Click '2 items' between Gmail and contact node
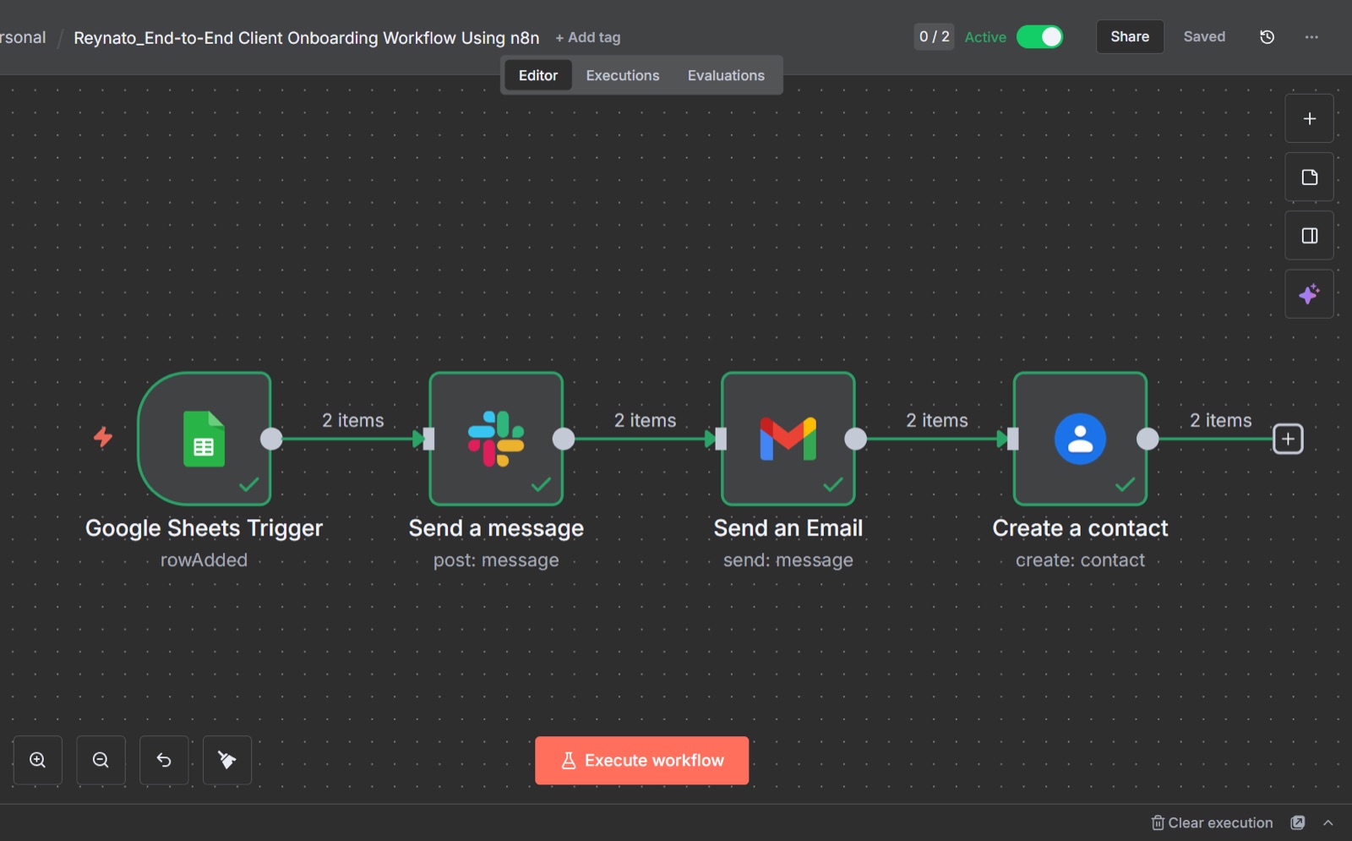 pyautogui.click(x=937, y=420)
